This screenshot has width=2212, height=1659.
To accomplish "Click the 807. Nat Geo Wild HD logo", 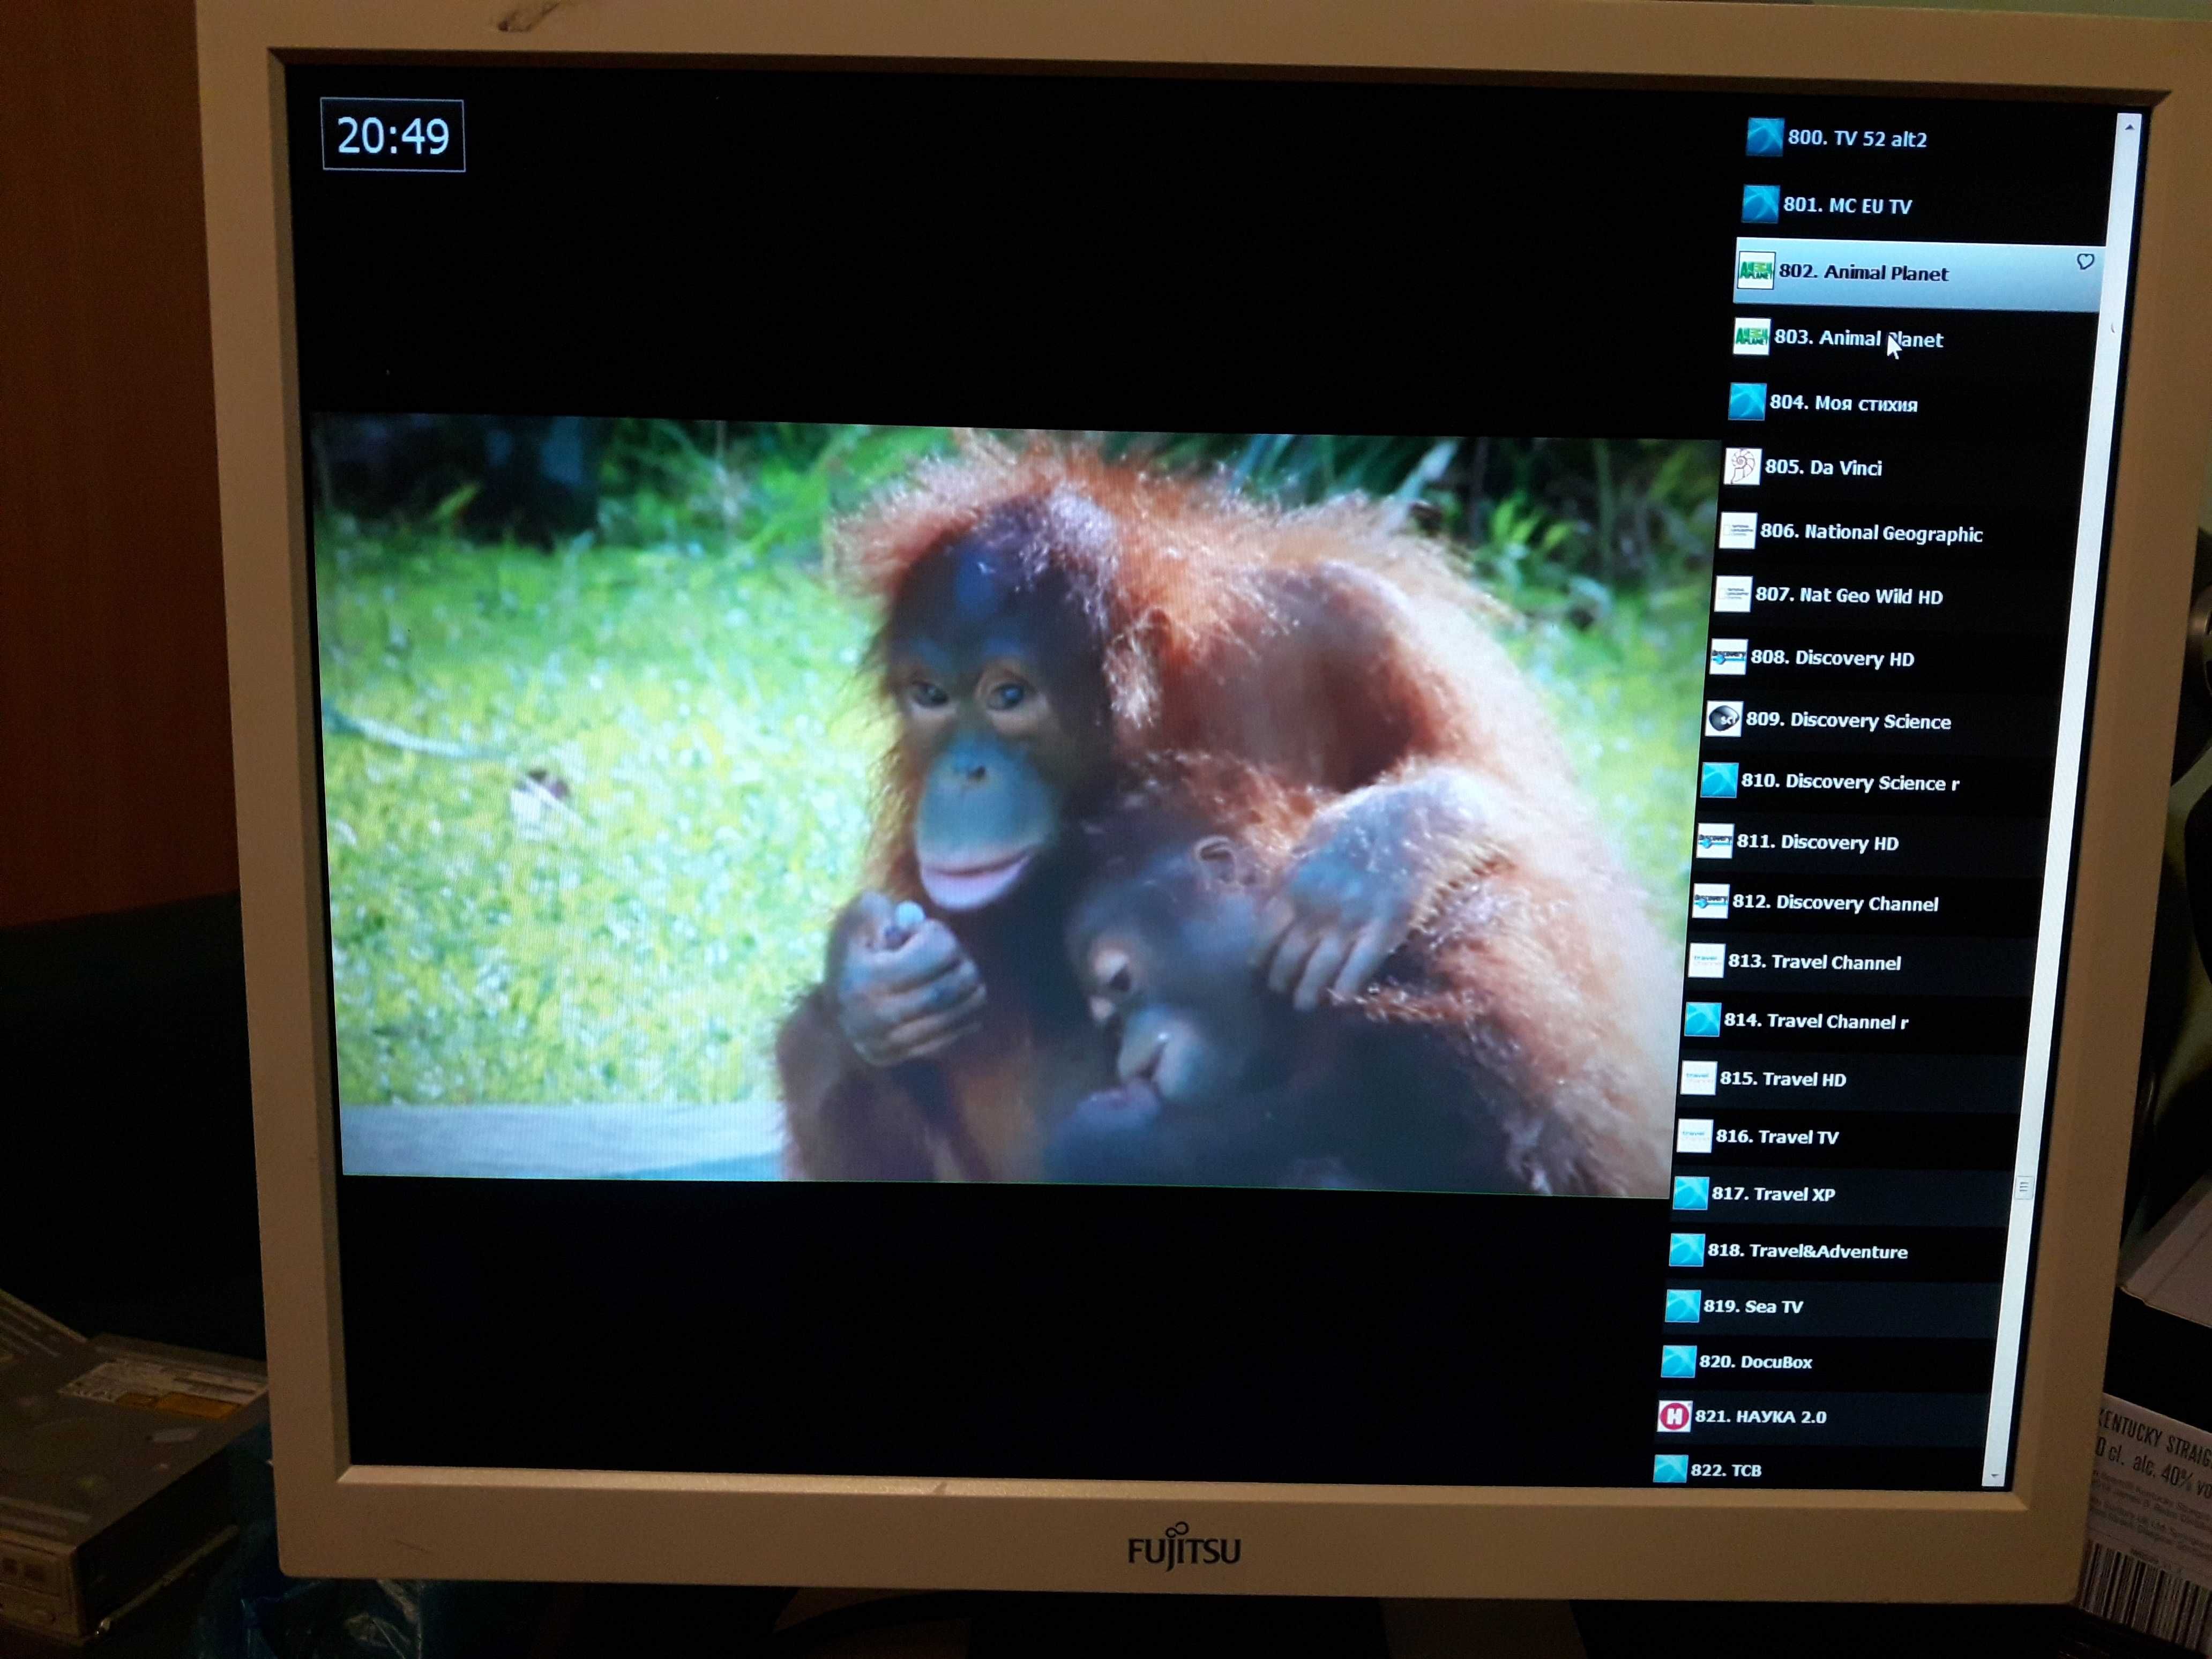I will [x=1733, y=594].
